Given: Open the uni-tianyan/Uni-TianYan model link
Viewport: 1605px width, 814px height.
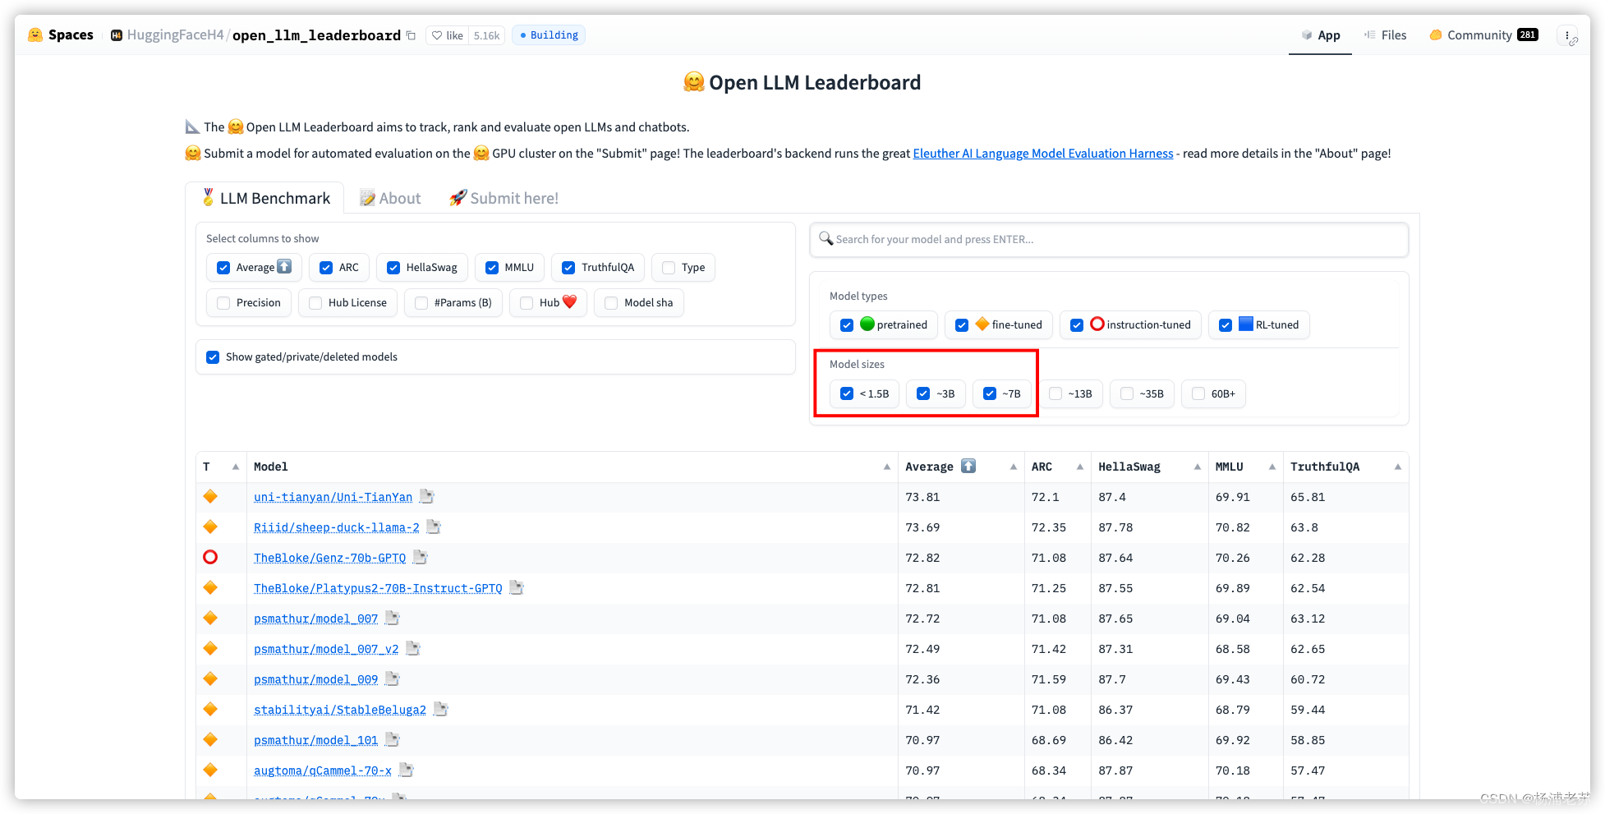Looking at the screenshot, I should point(333,497).
